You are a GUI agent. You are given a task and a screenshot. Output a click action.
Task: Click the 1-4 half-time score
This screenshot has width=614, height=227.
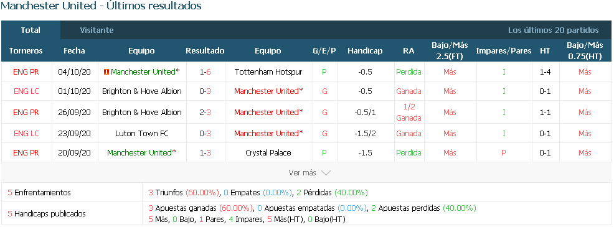click(545, 72)
